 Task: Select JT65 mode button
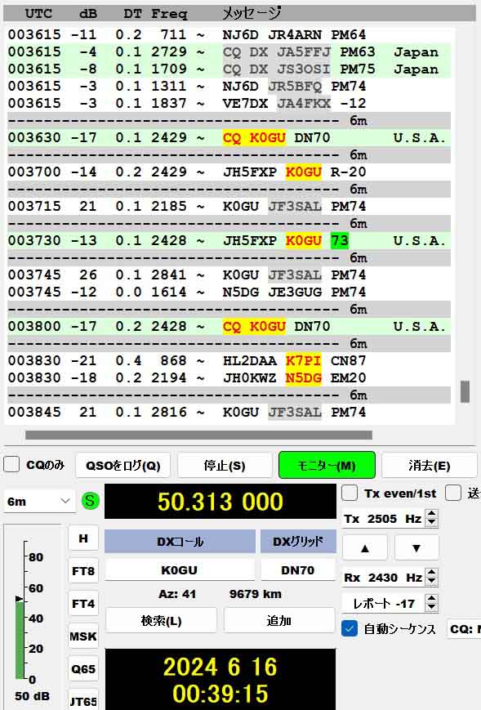(83, 701)
